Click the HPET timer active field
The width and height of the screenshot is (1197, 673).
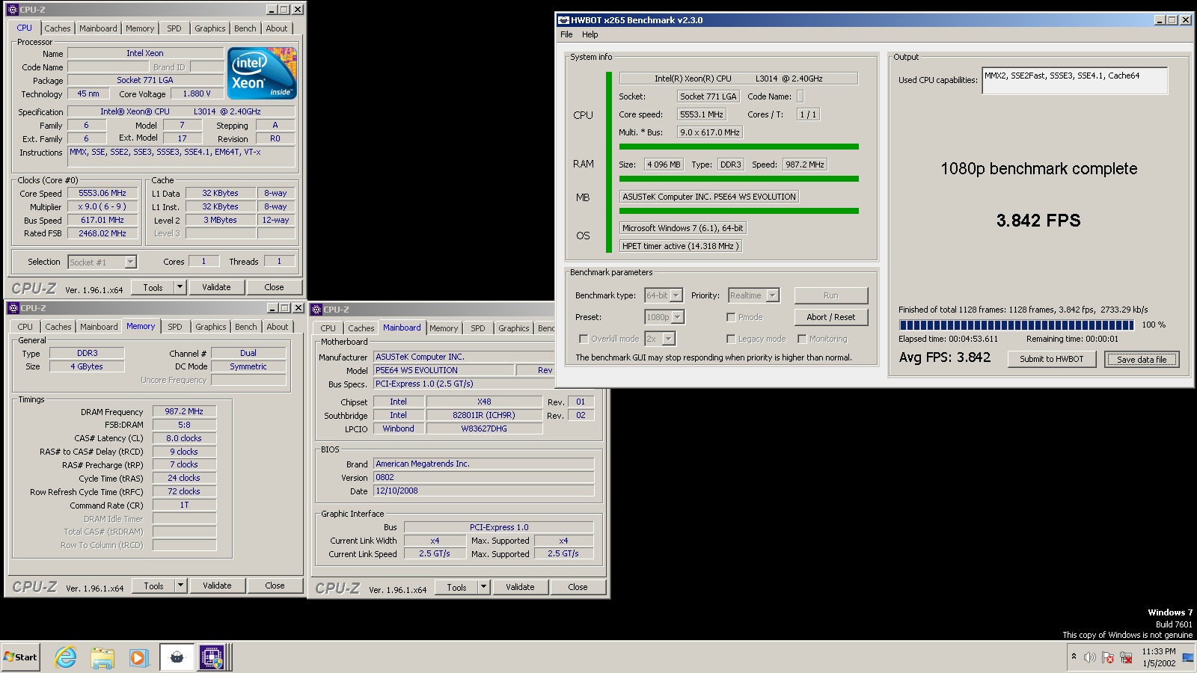coord(681,246)
